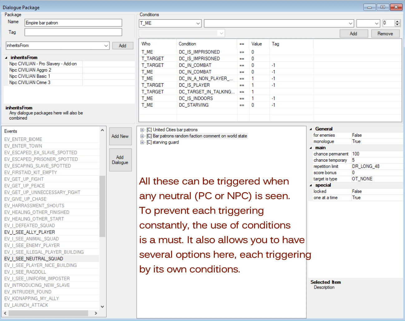
Task: Select the DC_STARVING condition row
Action: pos(270,105)
